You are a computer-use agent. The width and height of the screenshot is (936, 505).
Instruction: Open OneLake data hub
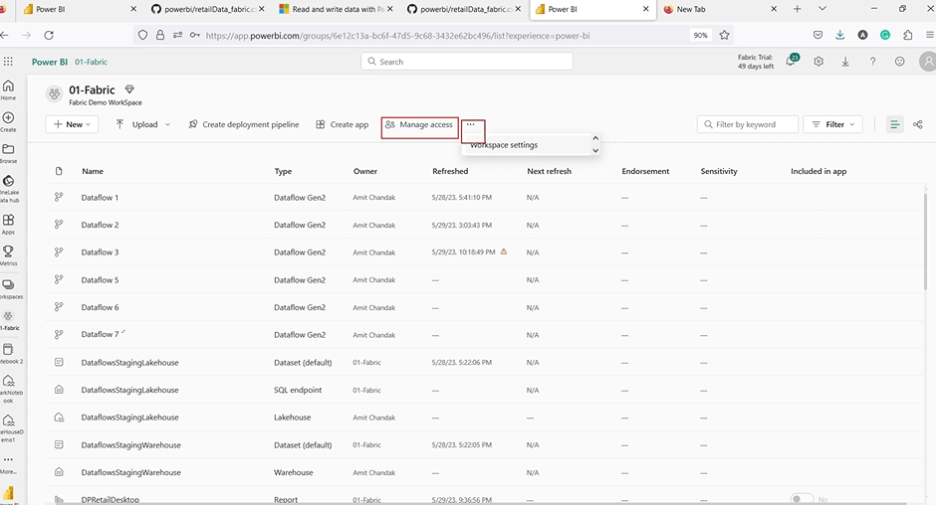[9, 189]
